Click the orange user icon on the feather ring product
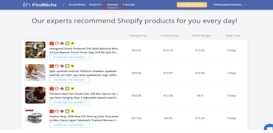The height and width of the screenshot is (133, 273). [x=57, y=111]
